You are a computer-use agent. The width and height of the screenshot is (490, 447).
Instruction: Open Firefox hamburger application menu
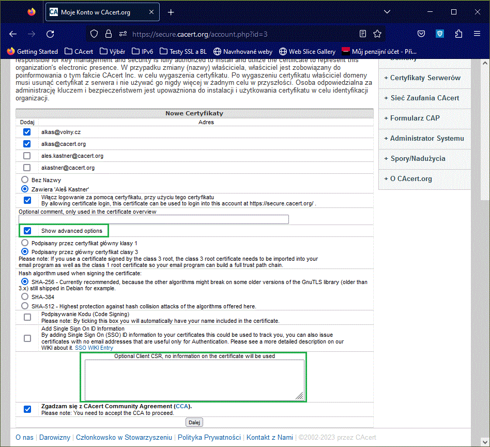pyautogui.click(x=477, y=34)
